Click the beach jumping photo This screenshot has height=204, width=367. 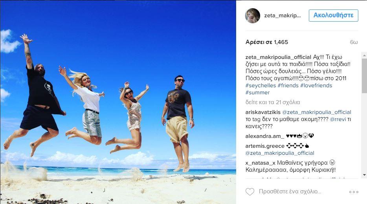pyautogui.click(x=118, y=102)
